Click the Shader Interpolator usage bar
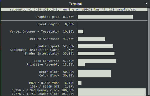Screen dimensions: 150x96 96,53
